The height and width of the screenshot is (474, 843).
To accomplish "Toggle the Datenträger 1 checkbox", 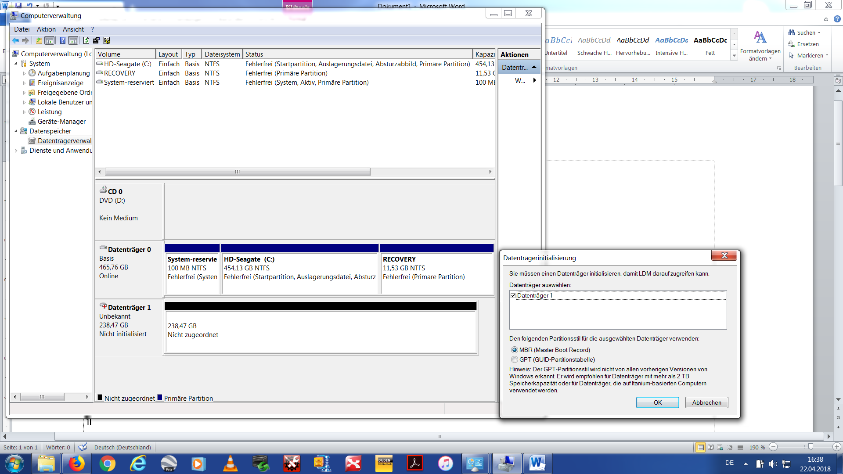I will point(513,295).
